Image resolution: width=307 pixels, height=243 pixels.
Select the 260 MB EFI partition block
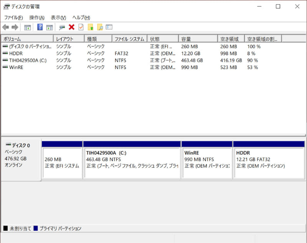click(62, 160)
